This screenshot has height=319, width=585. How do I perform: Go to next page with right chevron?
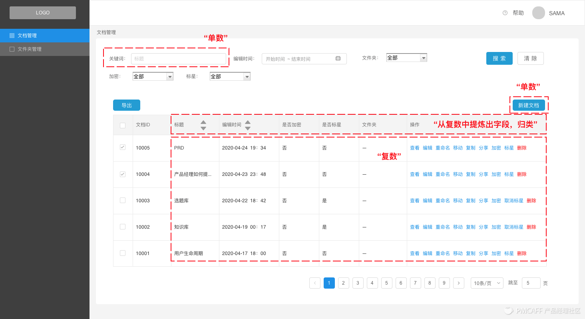click(x=459, y=283)
